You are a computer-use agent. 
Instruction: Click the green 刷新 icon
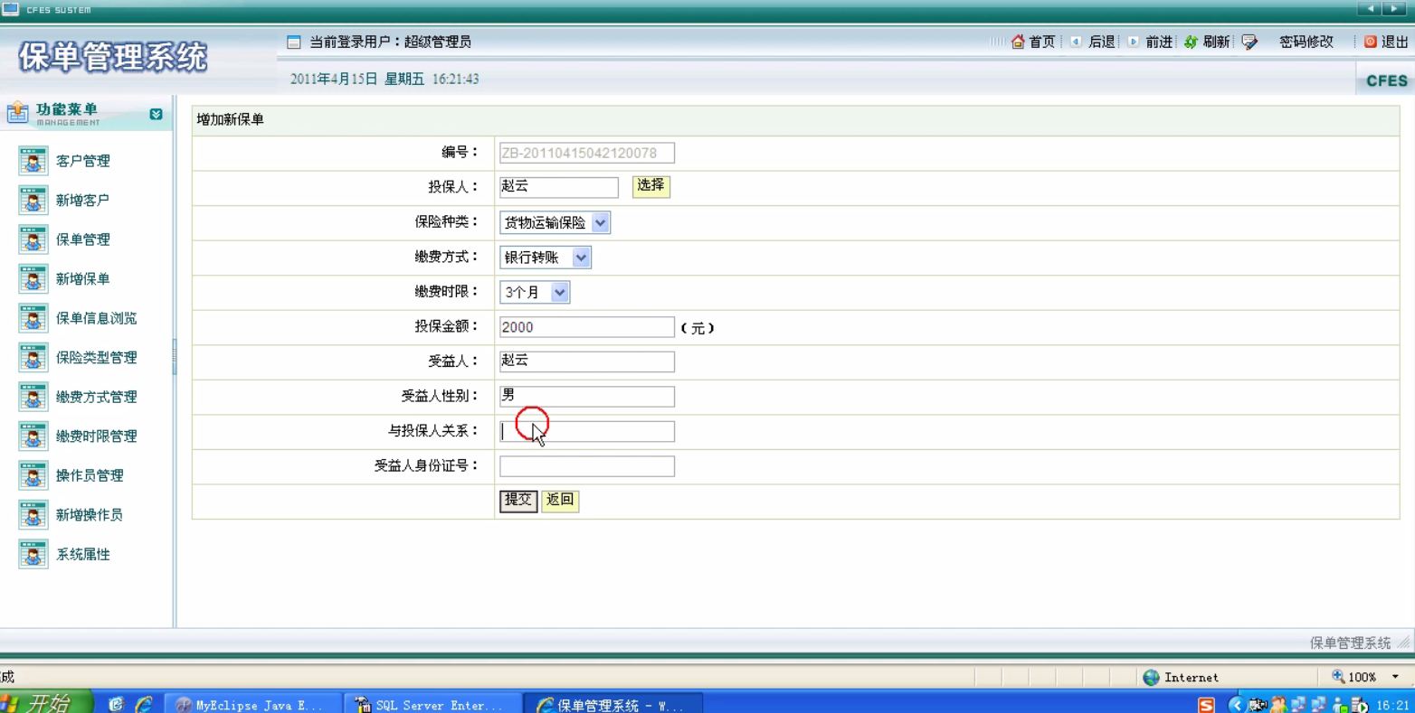point(1191,42)
